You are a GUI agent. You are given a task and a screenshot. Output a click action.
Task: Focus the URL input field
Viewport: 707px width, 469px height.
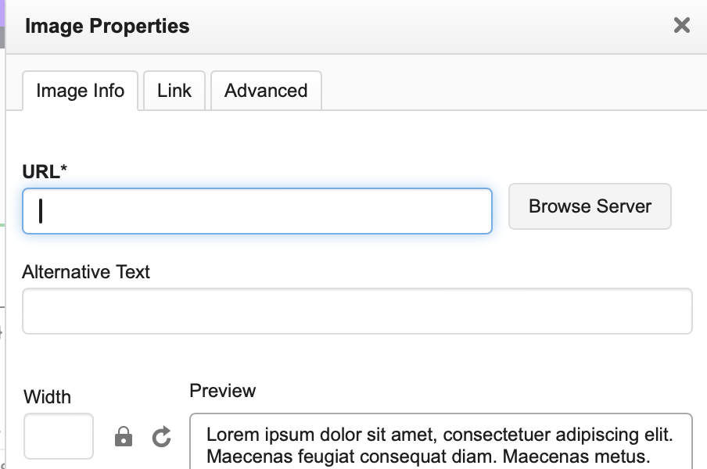click(x=257, y=211)
